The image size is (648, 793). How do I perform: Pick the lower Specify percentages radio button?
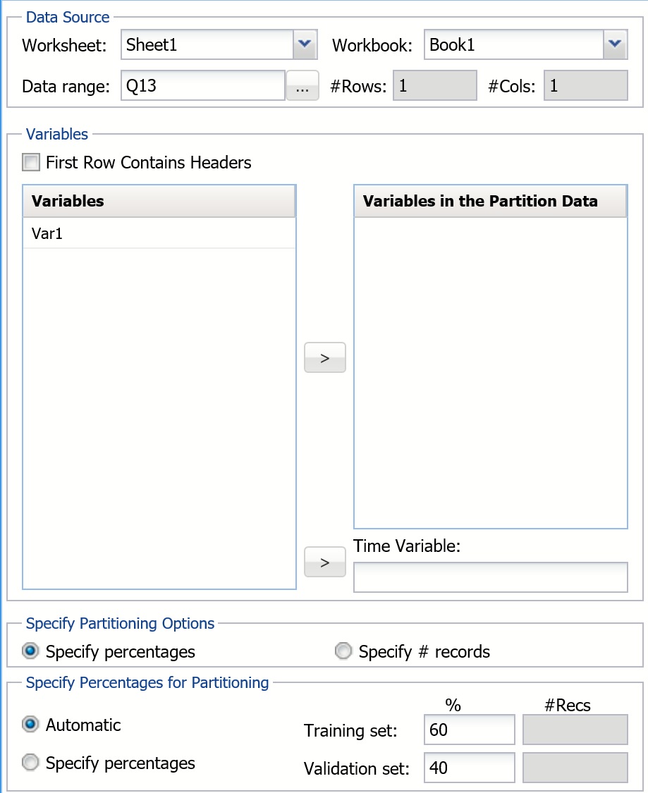click(x=31, y=763)
